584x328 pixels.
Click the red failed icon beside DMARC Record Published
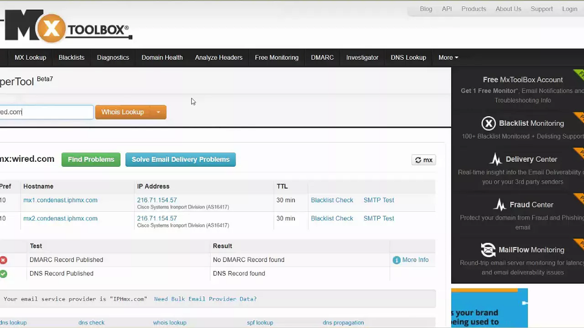point(3,260)
